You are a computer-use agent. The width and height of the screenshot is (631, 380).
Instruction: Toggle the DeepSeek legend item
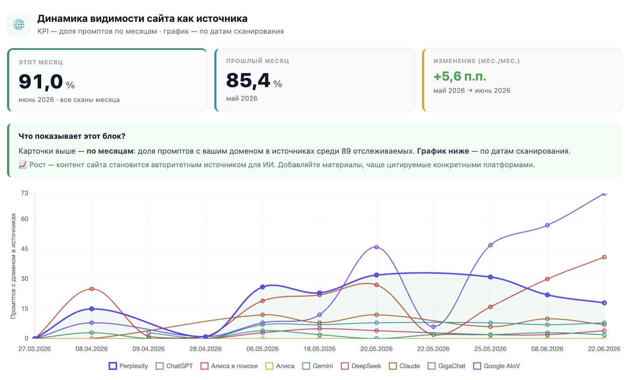click(361, 366)
